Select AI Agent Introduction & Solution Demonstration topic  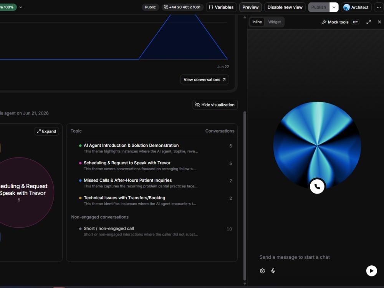click(x=152, y=148)
